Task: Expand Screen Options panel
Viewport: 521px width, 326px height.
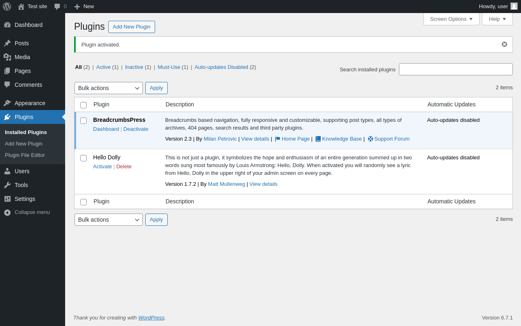Action: [x=451, y=19]
